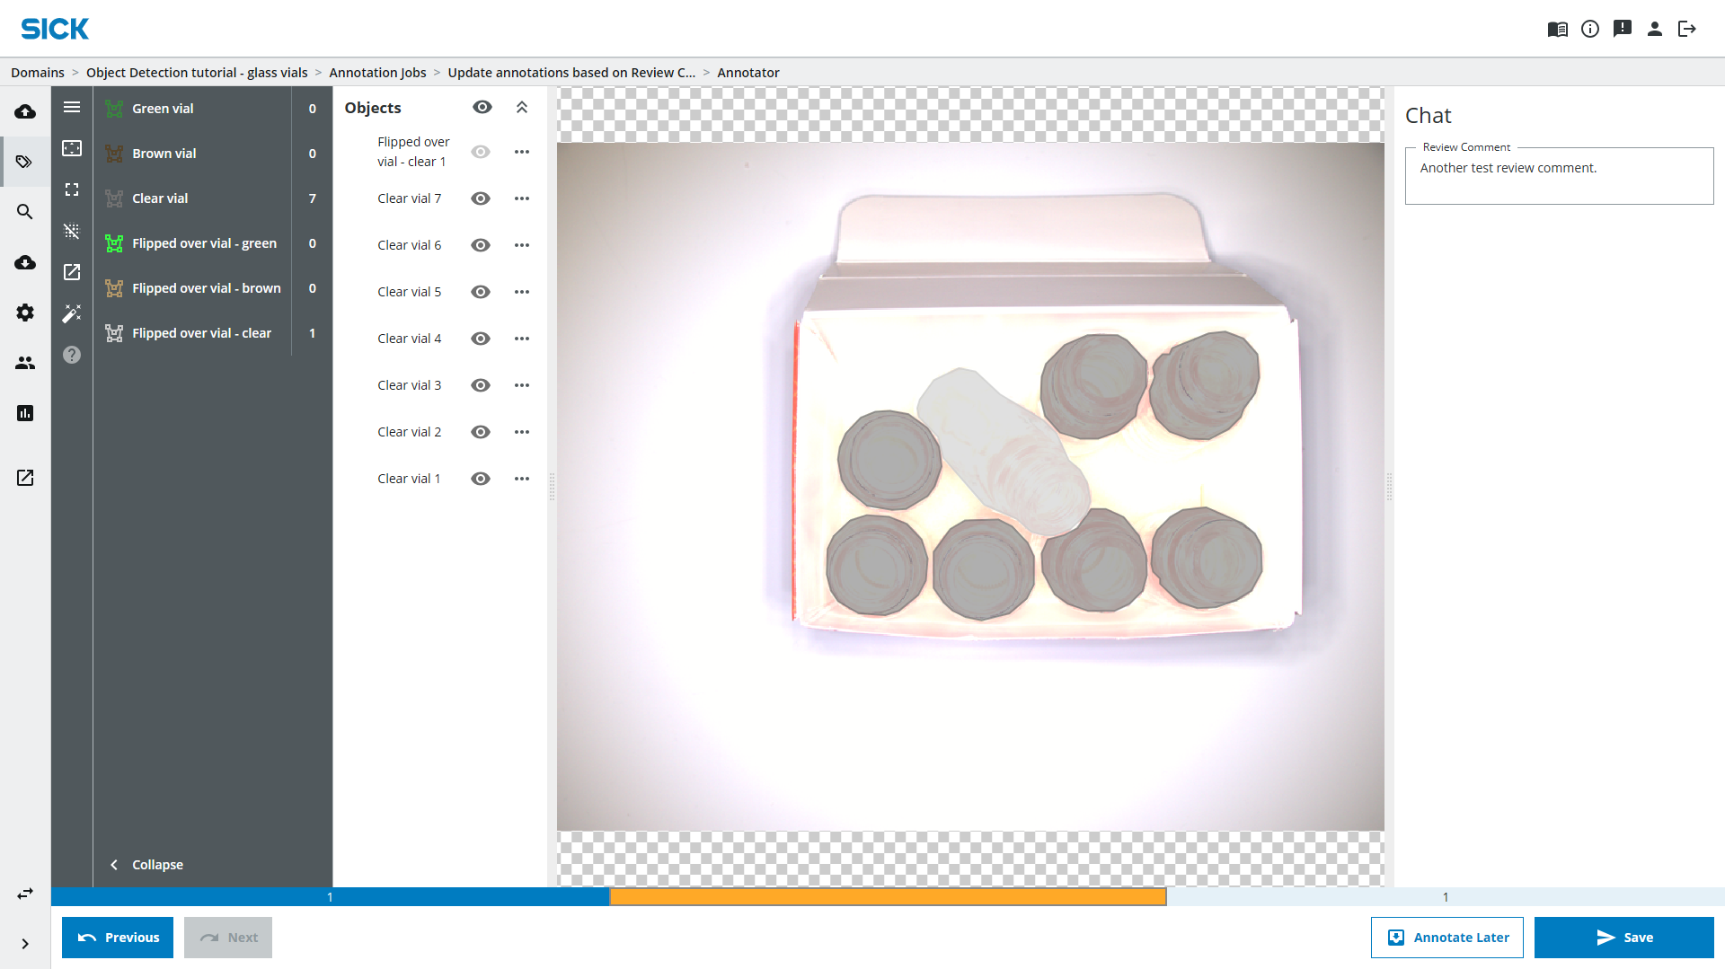Open the users group sidebar icon

[x=25, y=363]
